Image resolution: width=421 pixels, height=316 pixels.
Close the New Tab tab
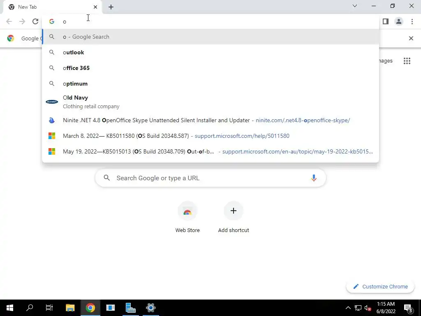pos(95,7)
